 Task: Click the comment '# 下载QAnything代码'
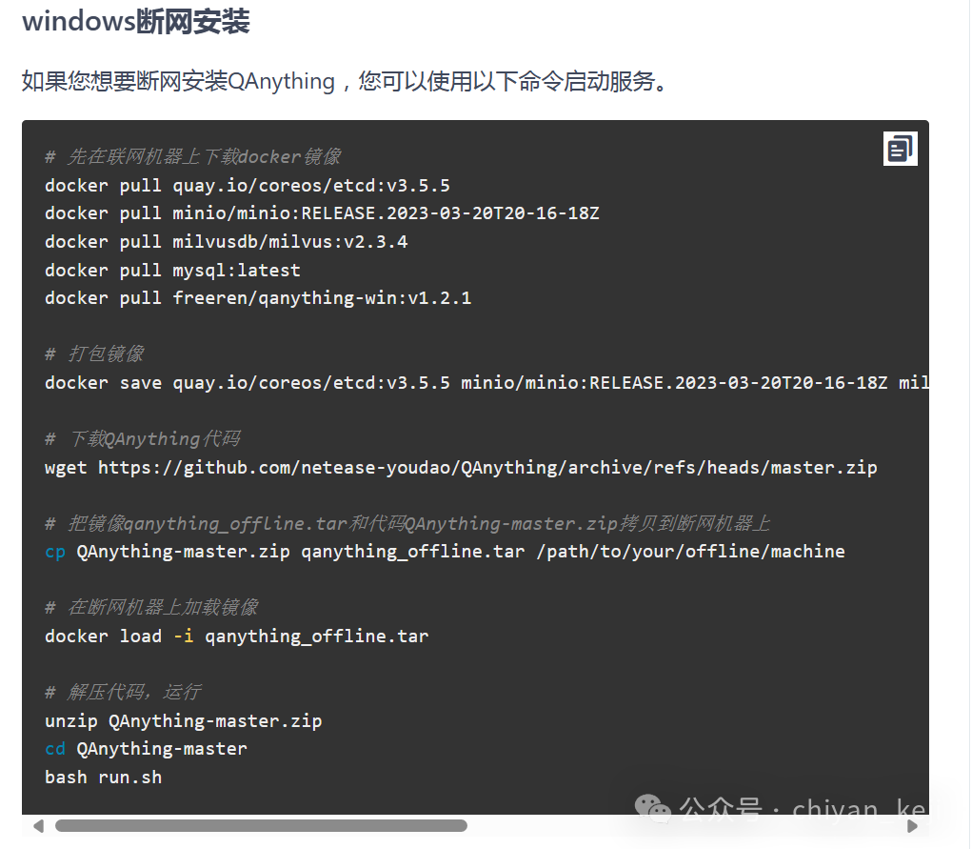point(143,438)
